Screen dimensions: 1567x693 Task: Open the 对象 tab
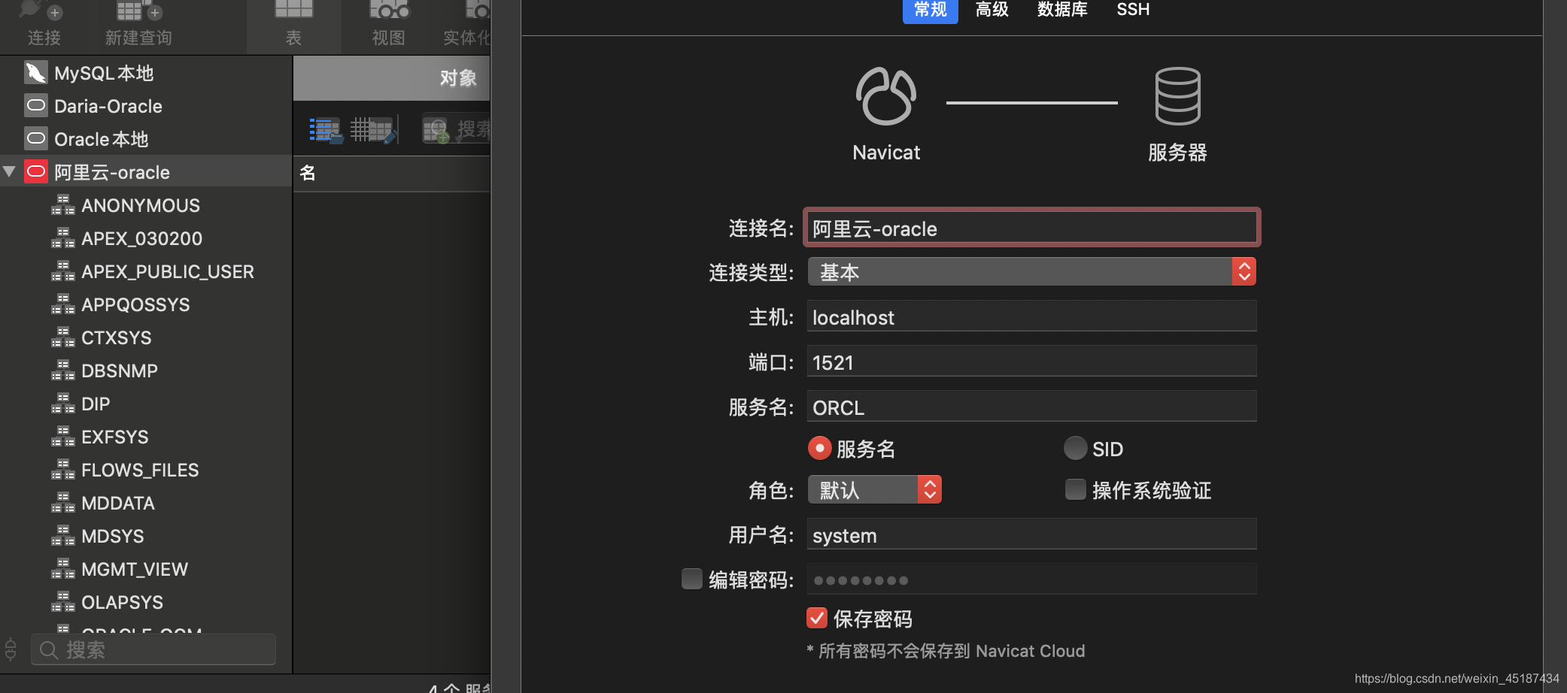click(x=391, y=78)
